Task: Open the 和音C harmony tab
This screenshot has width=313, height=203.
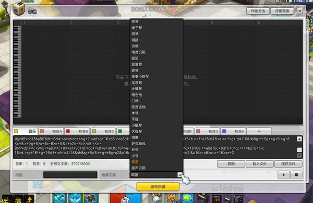Action: tap(103, 131)
